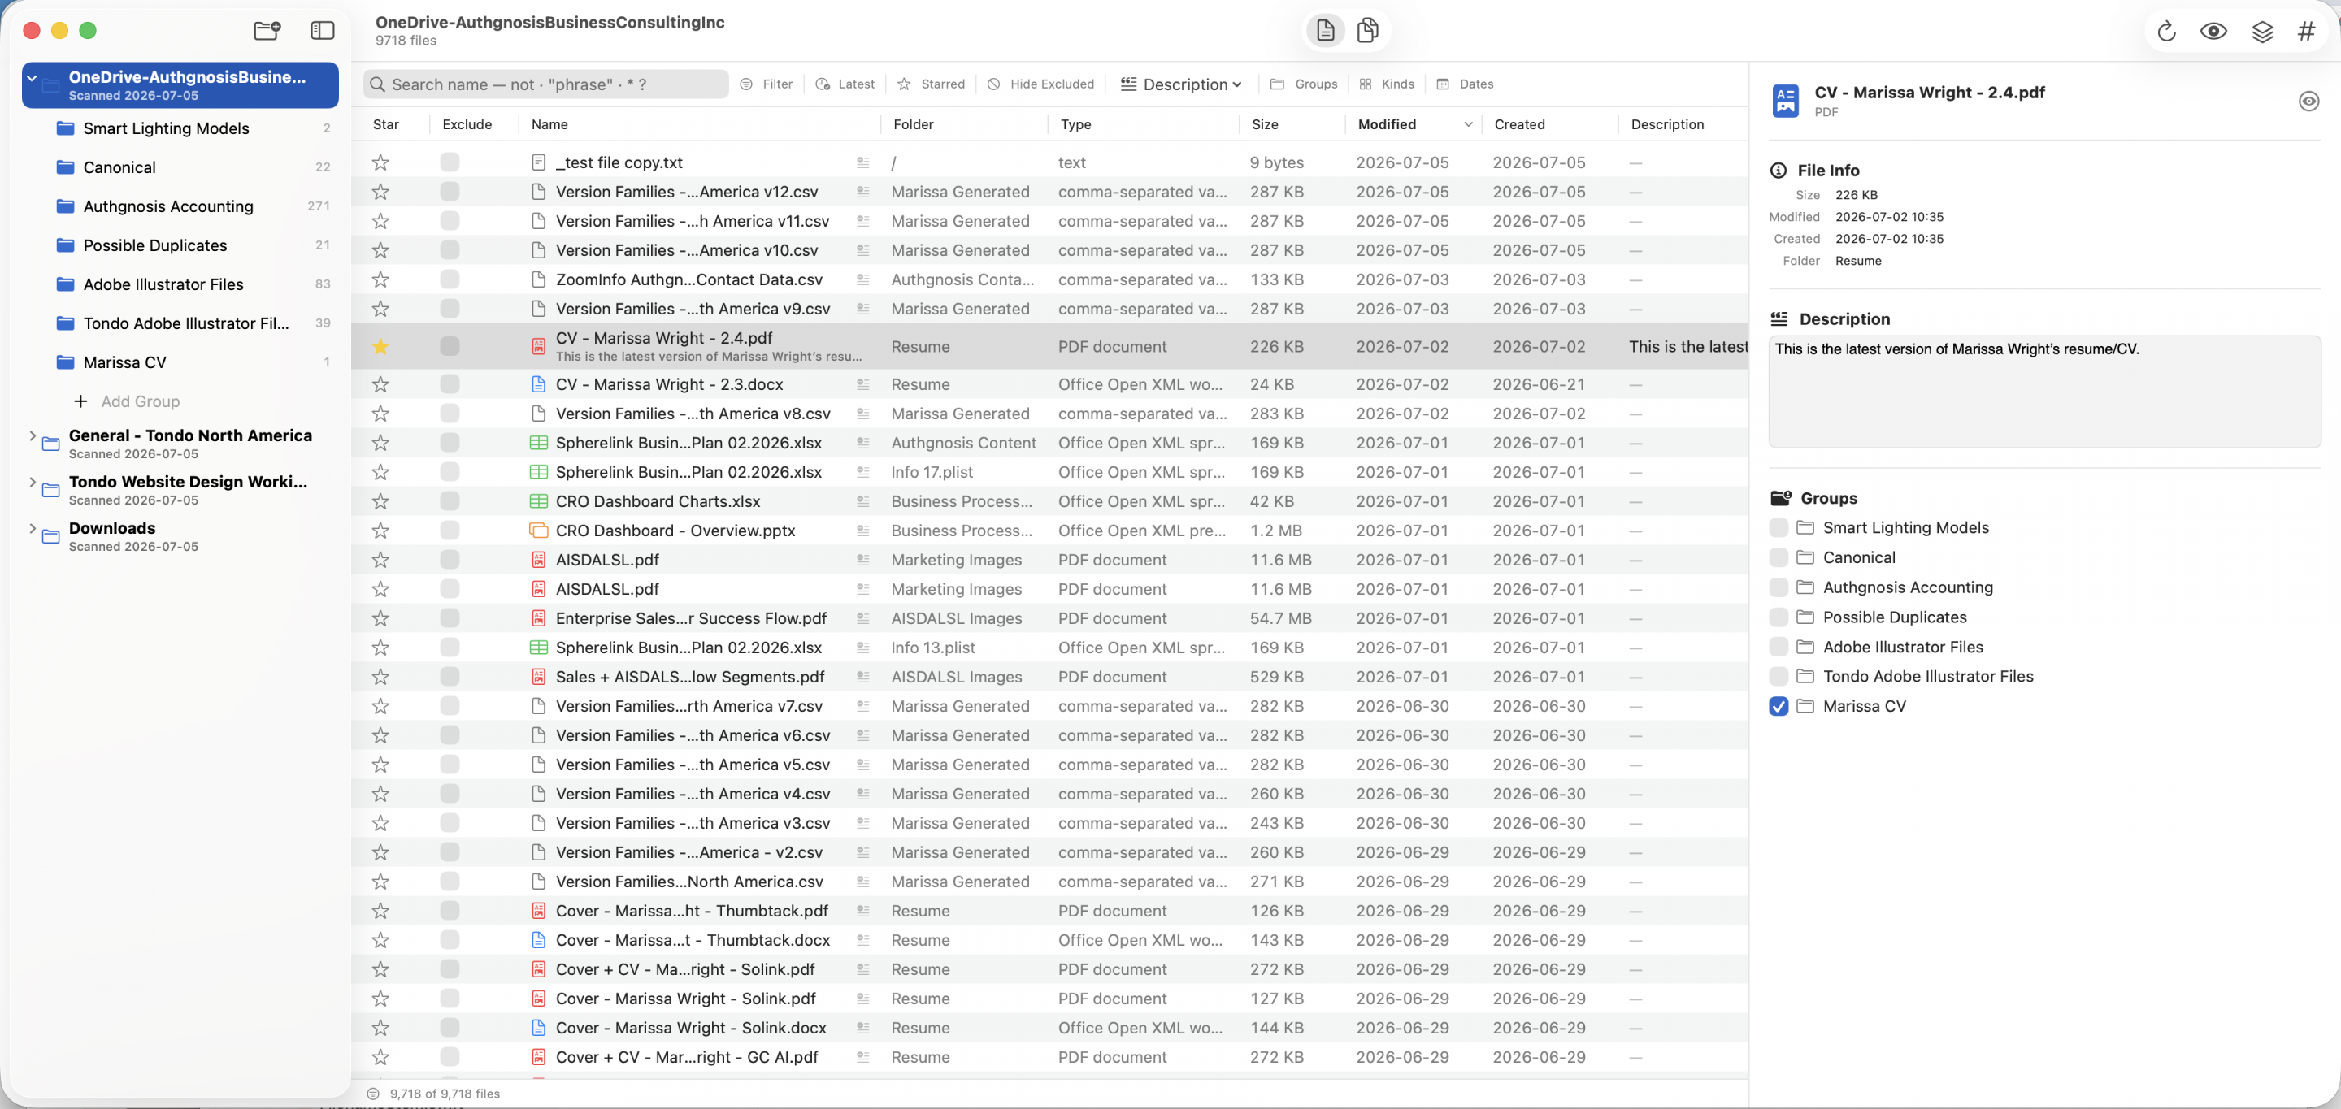Viewport: 2341px width, 1109px height.
Task: Click the File Info section icon
Action: pyautogui.click(x=1779, y=171)
